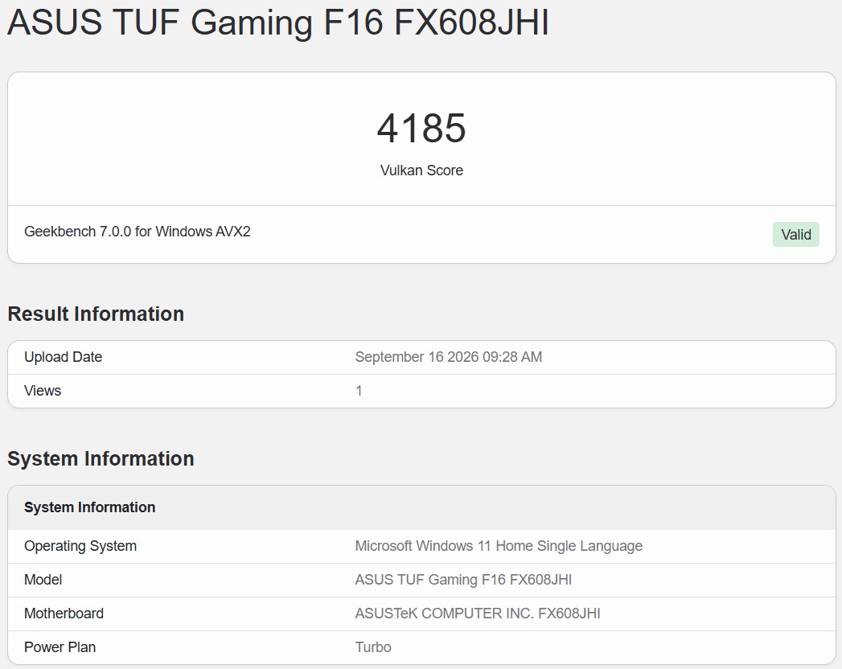This screenshot has width=842, height=669.
Task: Select the 4185 Vulkan score number
Action: 421,129
